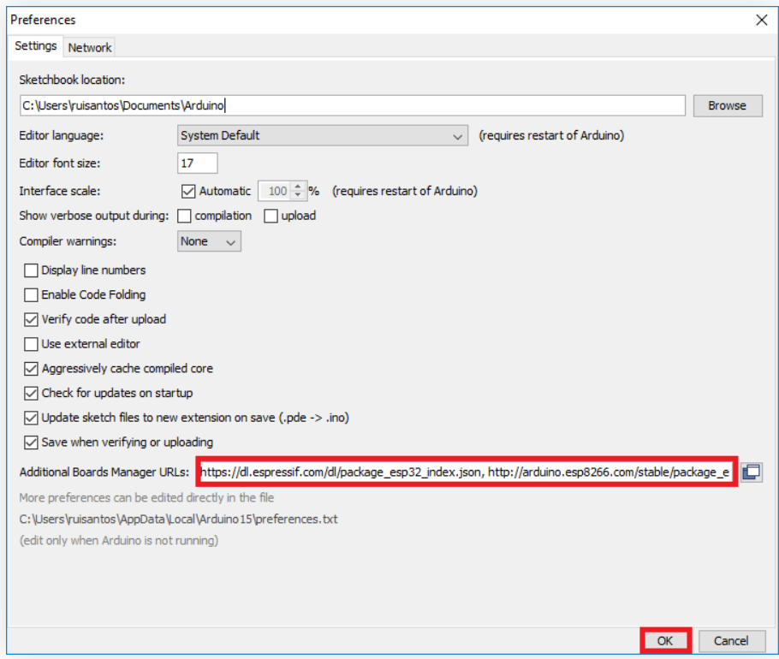Close the Preferences dialog
This screenshot has width=779, height=659.
click(x=761, y=20)
